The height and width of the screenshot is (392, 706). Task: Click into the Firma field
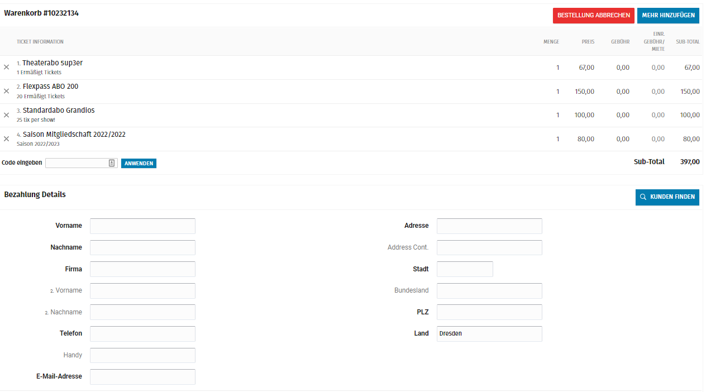(142, 269)
